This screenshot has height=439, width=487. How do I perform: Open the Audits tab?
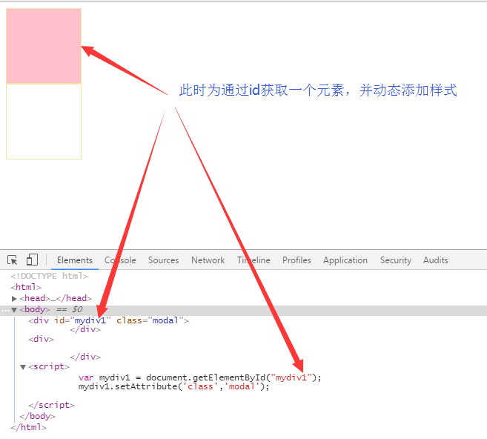[x=435, y=260]
